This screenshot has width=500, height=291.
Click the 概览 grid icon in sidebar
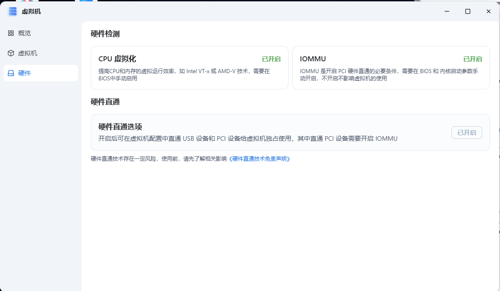coord(11,33)
